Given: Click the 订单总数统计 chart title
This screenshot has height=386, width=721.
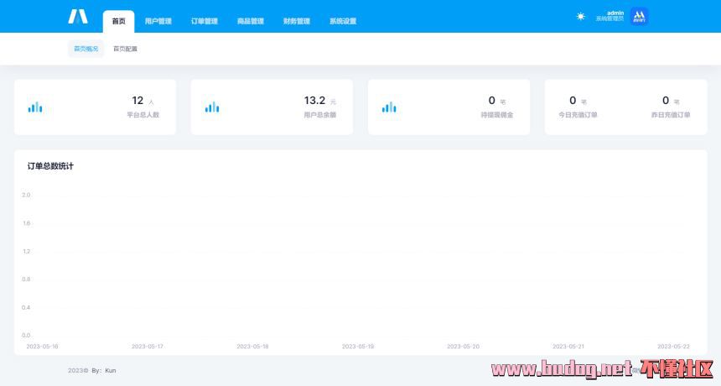Looking at the screenshot, I should point(50,166).
